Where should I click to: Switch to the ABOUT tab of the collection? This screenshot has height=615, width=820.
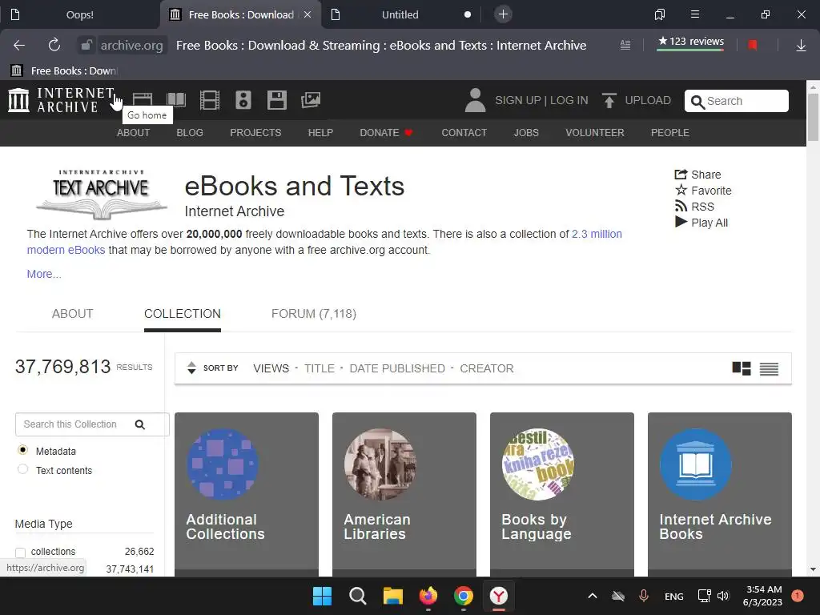coord(72,314)
